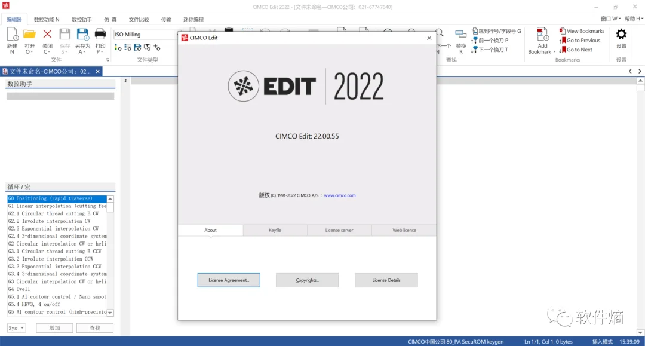Switch to the Web license tab
Screen dimensions: 645x346
[x=403, y=229]
